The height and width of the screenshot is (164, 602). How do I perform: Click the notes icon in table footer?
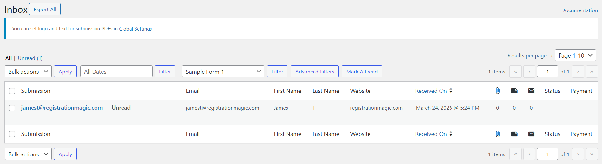coord(514,134)
